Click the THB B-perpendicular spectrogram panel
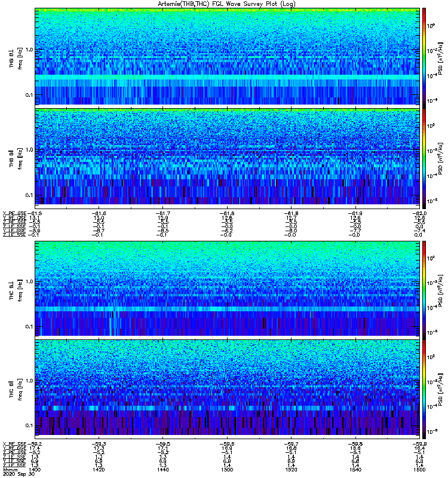The width and height of the screenshot is (448, 478). coord(228,57)
